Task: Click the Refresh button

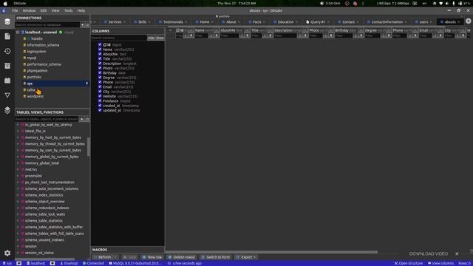Action: point(103,257)
